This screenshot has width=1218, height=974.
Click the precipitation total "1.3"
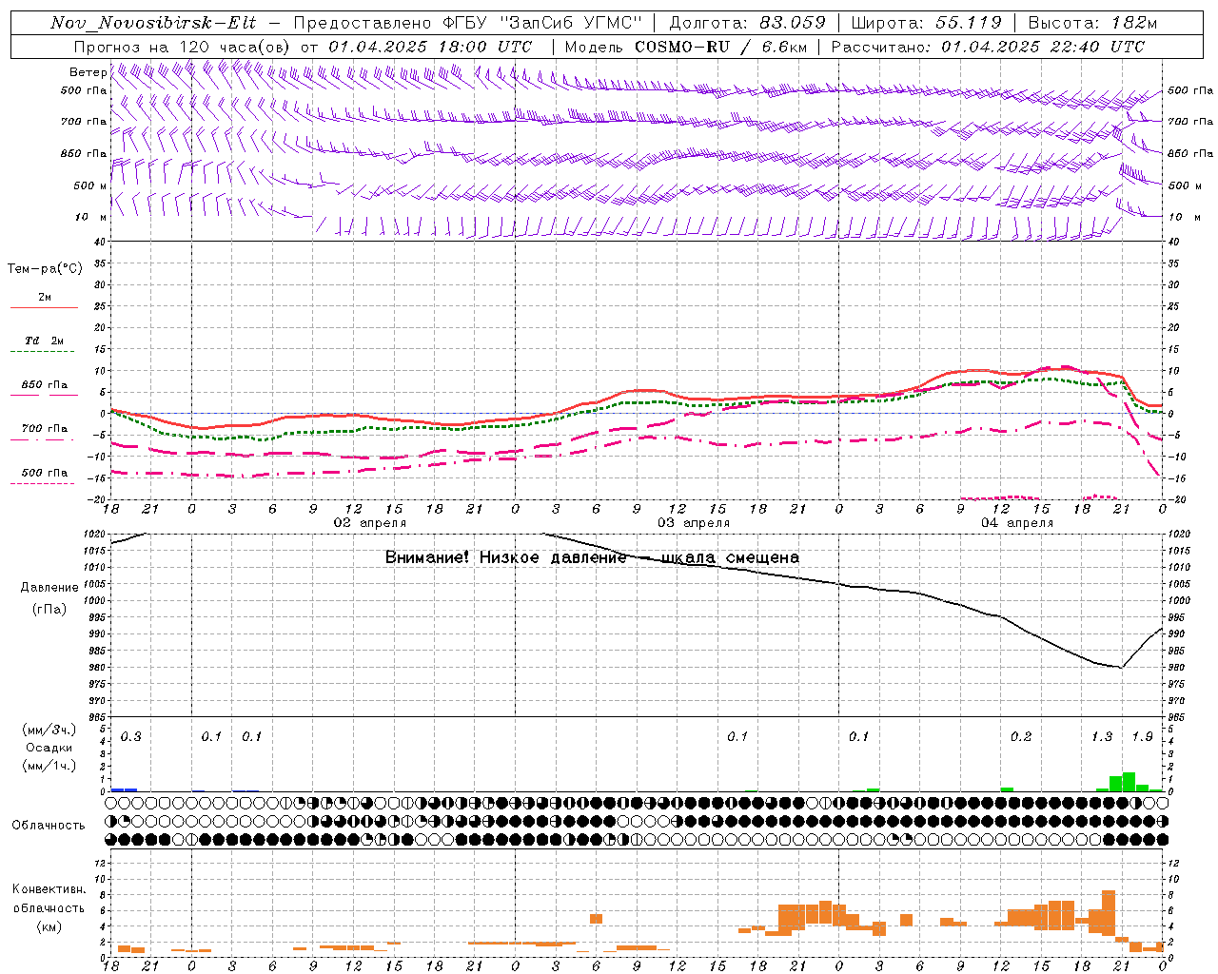click(x=1102, y=737)
